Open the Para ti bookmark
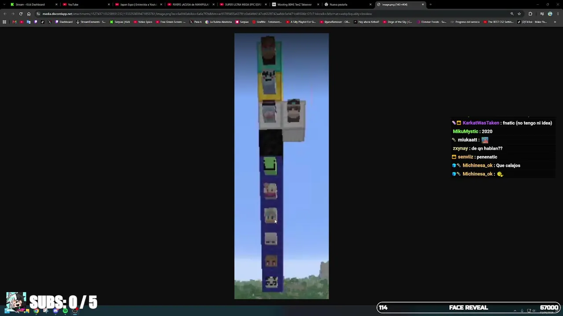Image resolution: width=563 pixels, height=316 pixels. (195, 22)
